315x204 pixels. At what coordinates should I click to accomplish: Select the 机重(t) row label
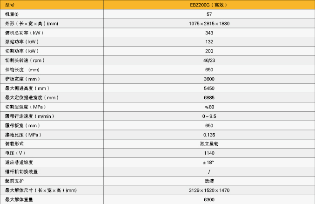click(12, 14)
